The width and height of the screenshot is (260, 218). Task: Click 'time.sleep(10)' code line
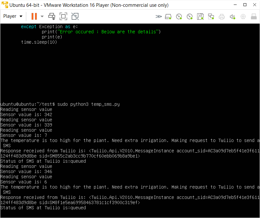tap(39, 42)
